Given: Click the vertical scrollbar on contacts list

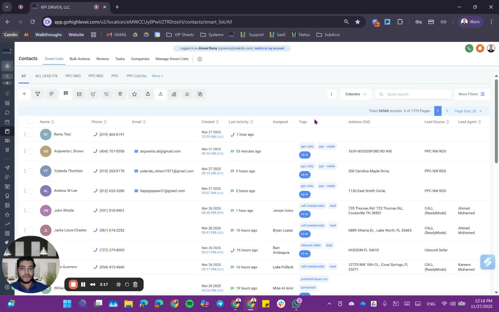Looking at the screenshot, I should click(x=496, y=121).
